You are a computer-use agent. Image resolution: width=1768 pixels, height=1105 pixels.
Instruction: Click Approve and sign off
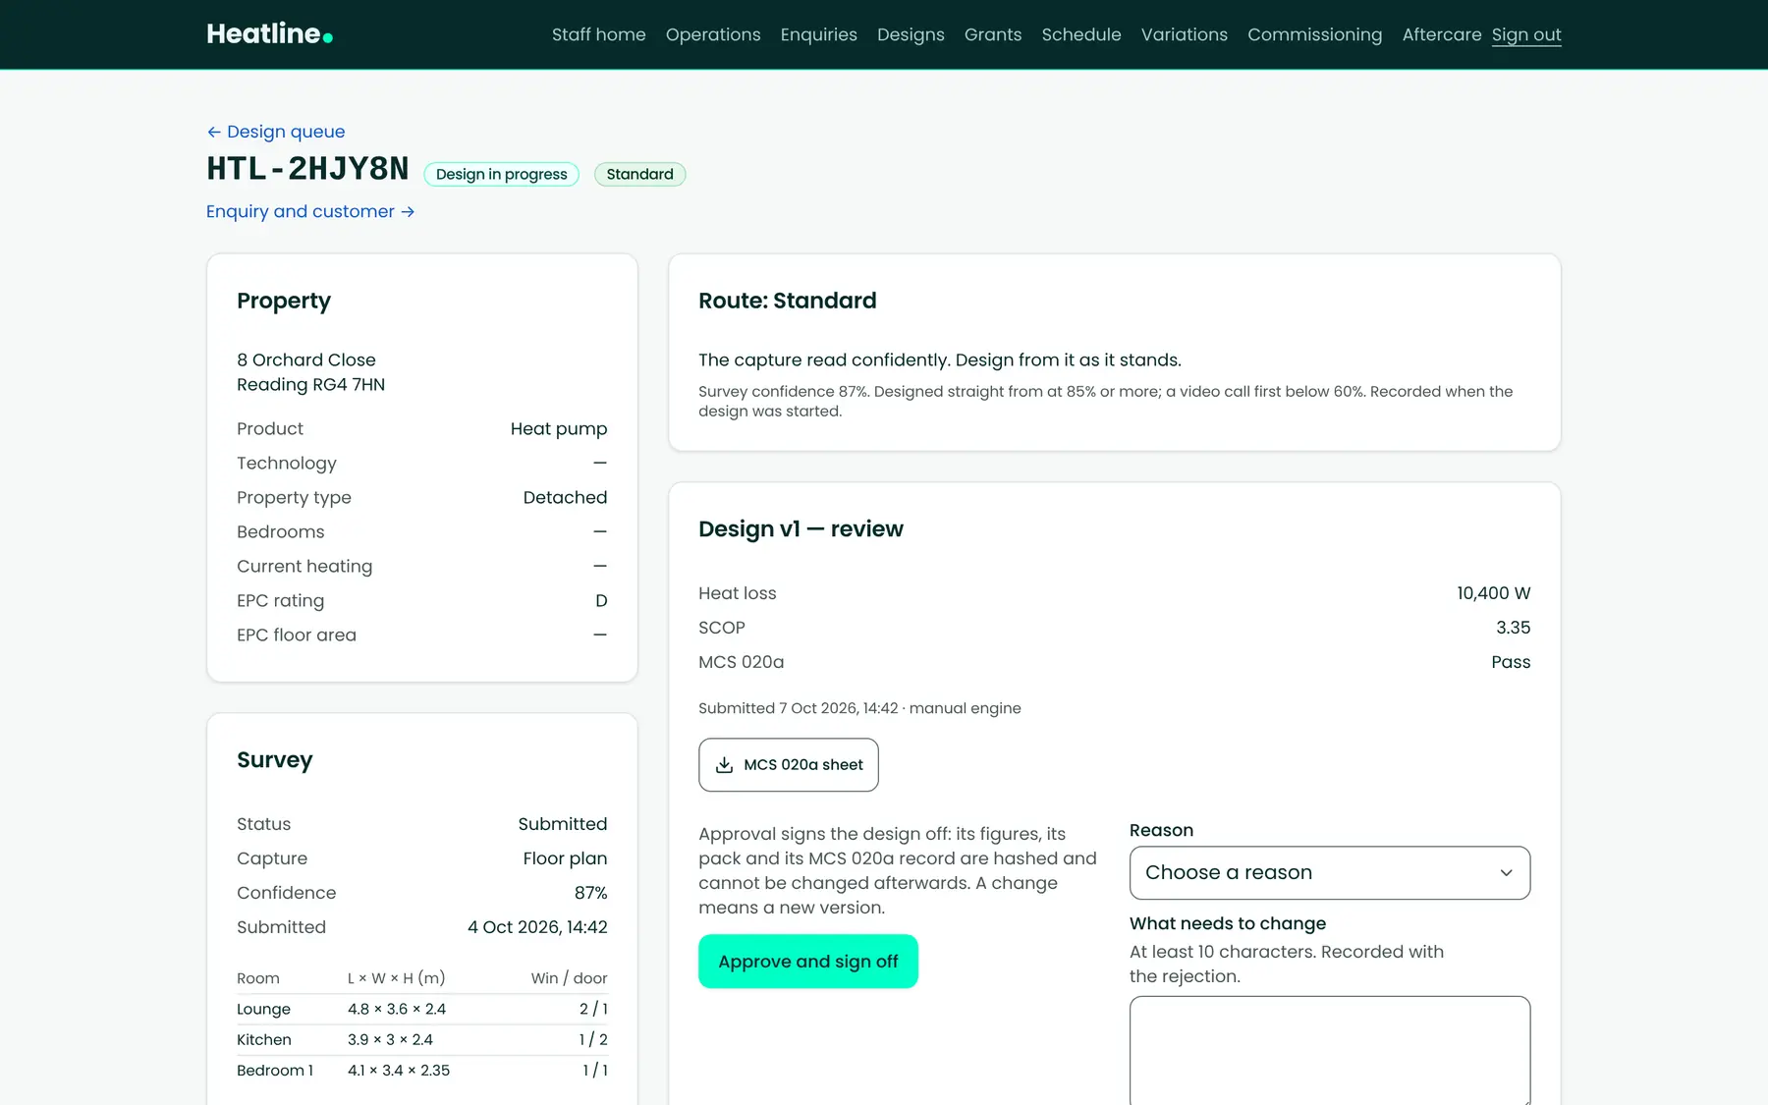coord(808,962)
